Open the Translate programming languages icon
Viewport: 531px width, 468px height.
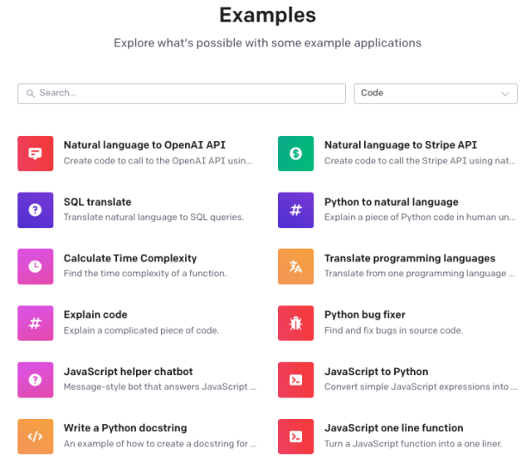point(295,266)
